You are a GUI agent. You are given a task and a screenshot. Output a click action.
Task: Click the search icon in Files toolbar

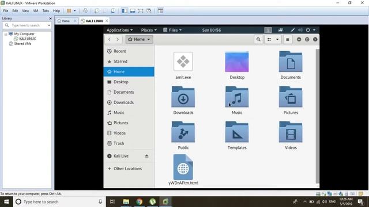pos(258,40)
